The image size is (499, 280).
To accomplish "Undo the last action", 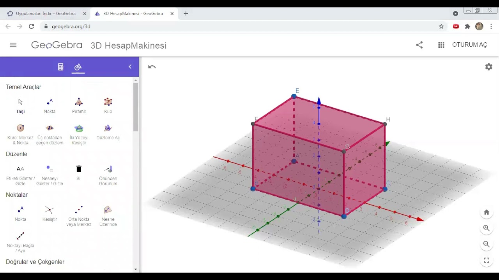I will [152, 67].
